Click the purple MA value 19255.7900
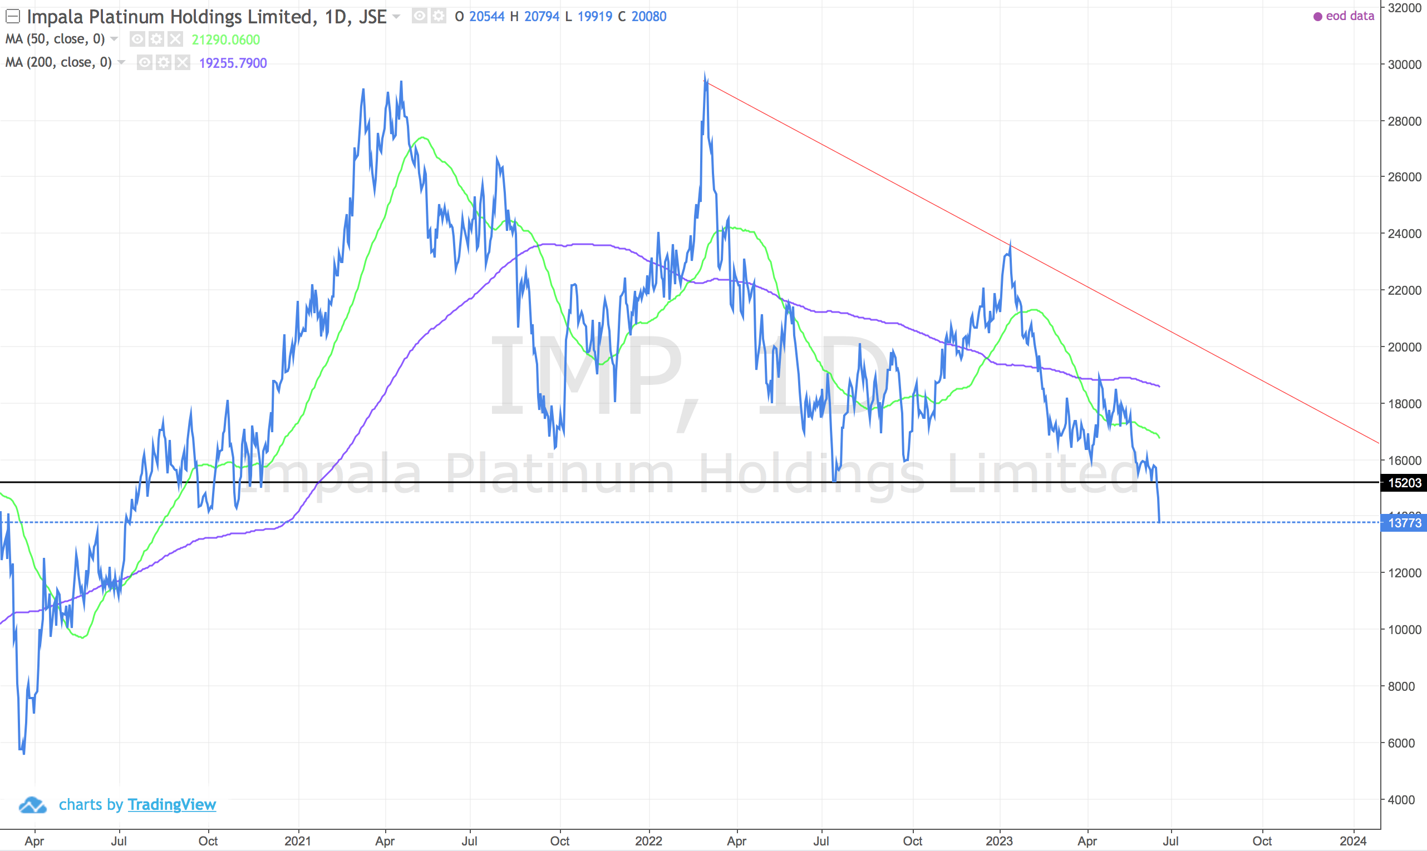Image resolution: width=1427 pixels, height=851 pixels. point(233,63)
